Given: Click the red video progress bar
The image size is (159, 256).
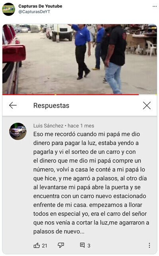Looking at the screenshot, I should click(x=71, y=95).
